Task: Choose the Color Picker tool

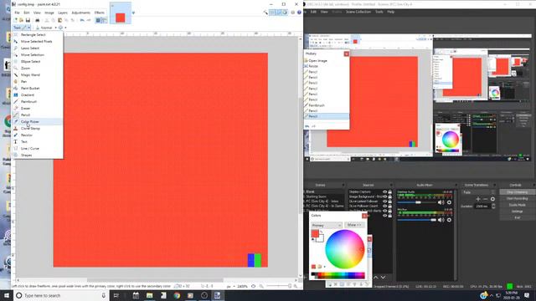Action: pos(37,121)
